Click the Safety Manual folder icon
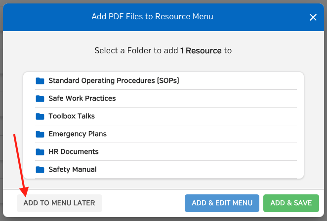 coord(40,170)
